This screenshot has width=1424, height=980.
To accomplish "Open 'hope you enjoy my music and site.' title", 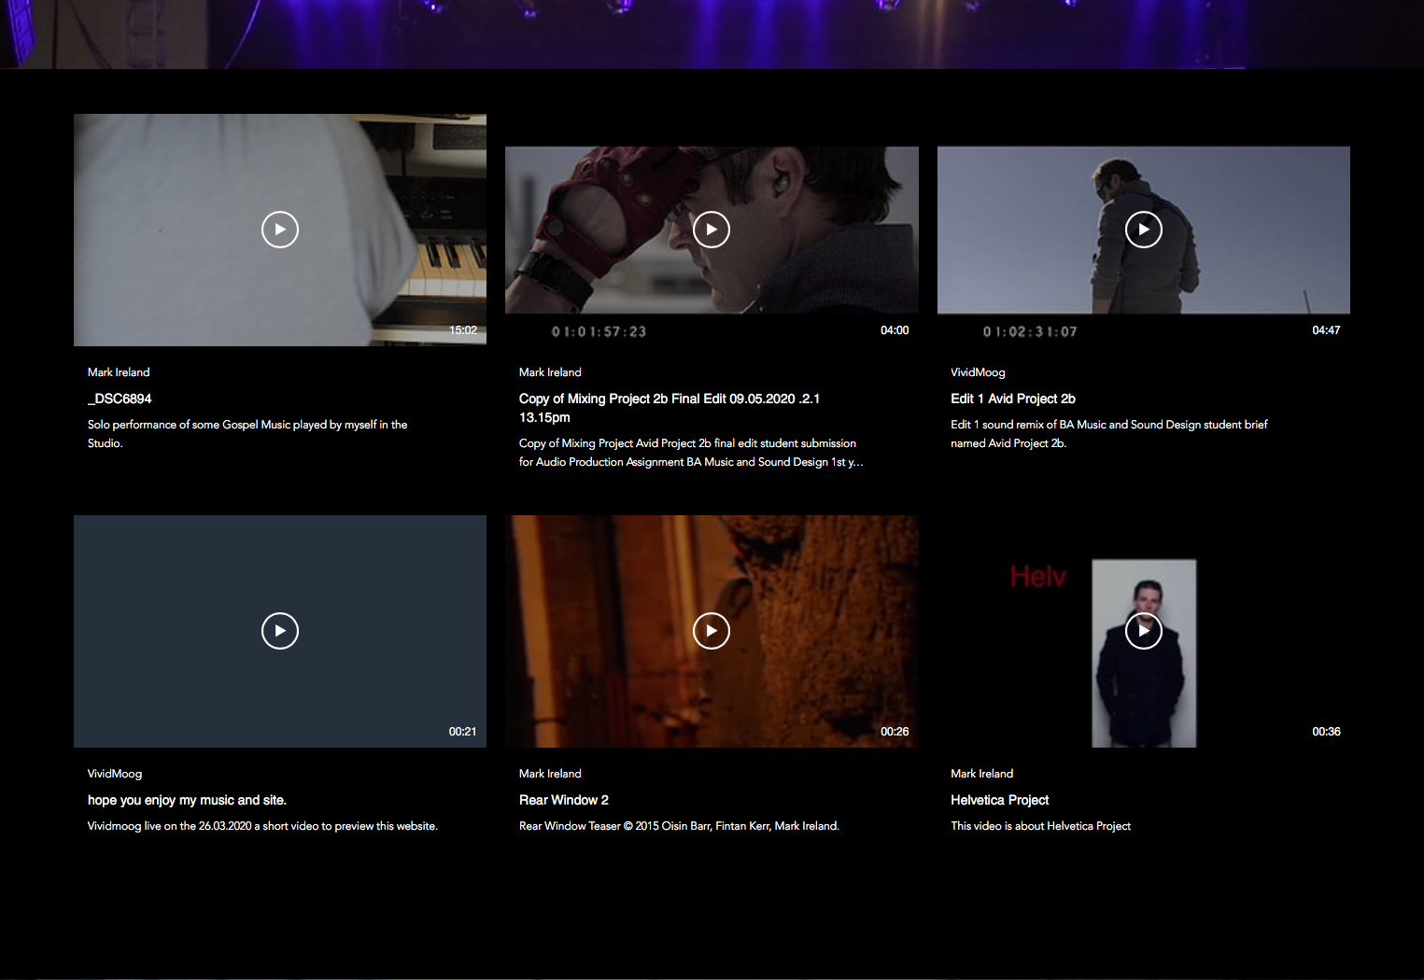I will click(187, 800).
